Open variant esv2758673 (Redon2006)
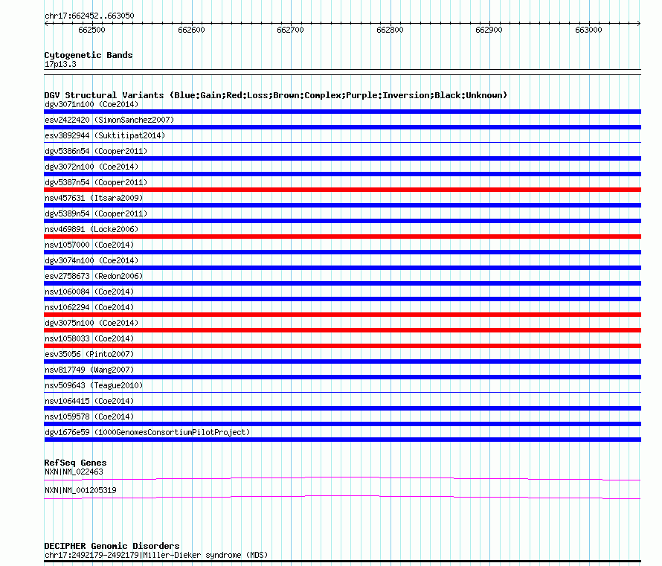The width and height of the screenshot is (662, 566). 94,276
